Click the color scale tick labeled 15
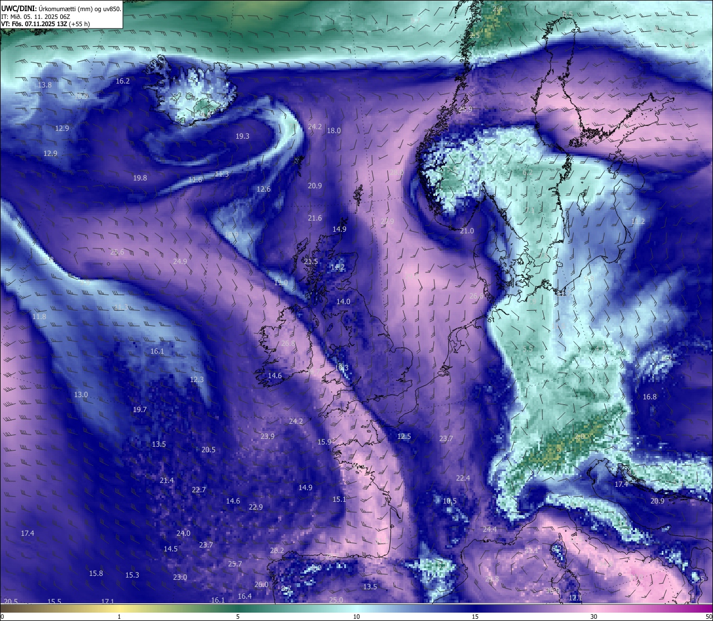The height and width of the screenshot is (621, 713). pos(475,617)
